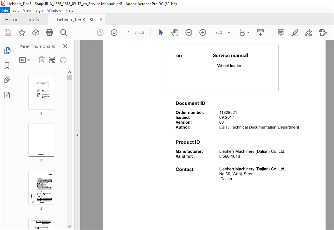
Task: Select the Liebherr_Tier 3 document tab
Action: point(76,20)
